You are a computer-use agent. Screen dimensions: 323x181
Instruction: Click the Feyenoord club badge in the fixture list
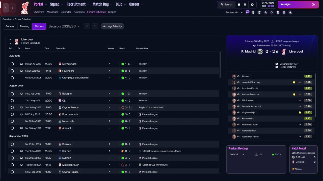coord(60,71)
